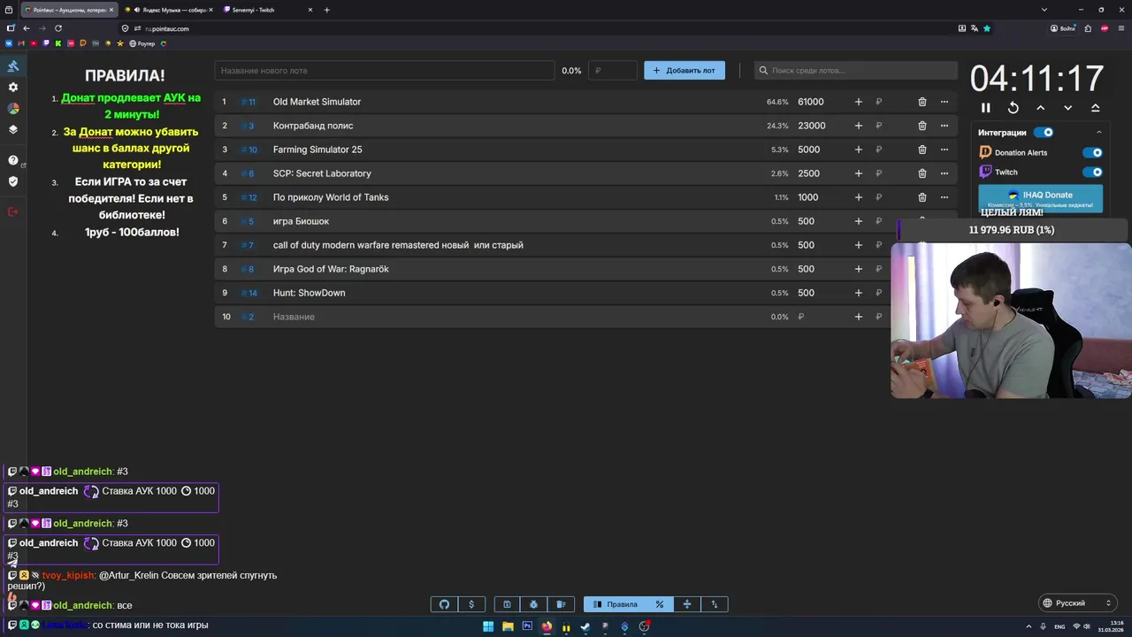Screen dimensions: 1132x637
Task: Decrease timer with down arrow
Action: tap(1067, 108)
